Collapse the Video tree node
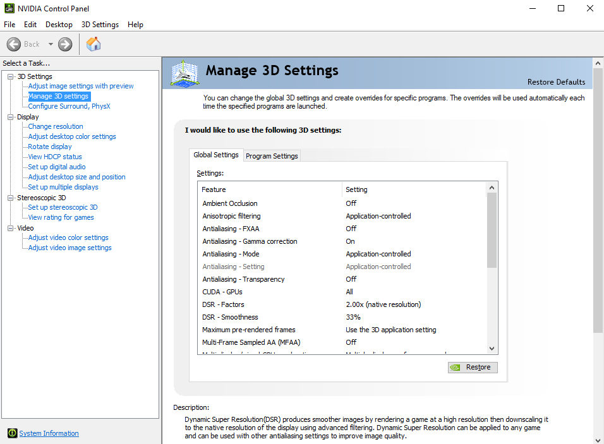This screenshot has height=444, width=604. pos(11,228)
